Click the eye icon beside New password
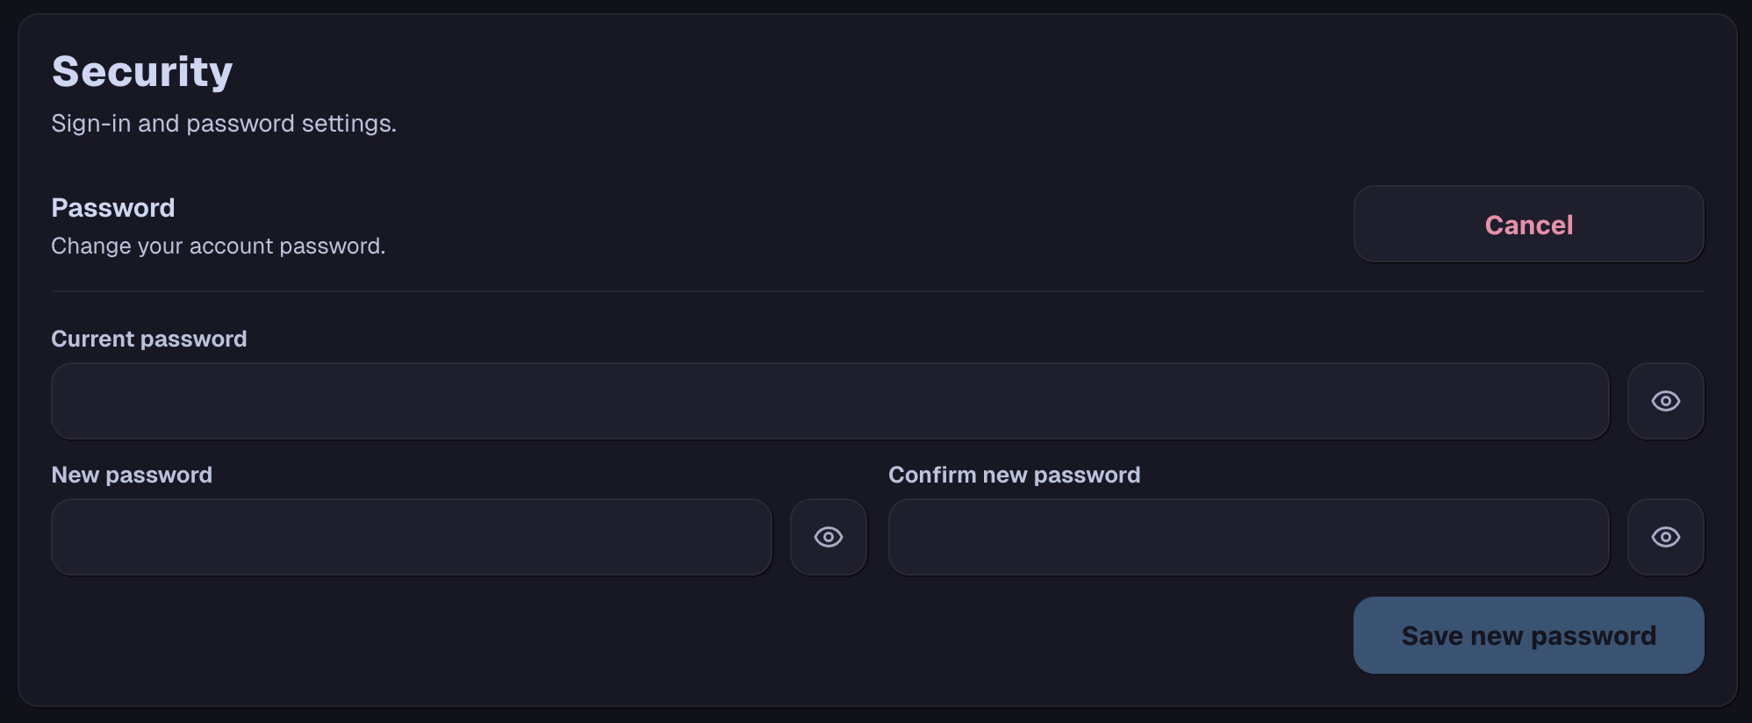Viewport: 1752px width, 723px height. tap(829, 536)
